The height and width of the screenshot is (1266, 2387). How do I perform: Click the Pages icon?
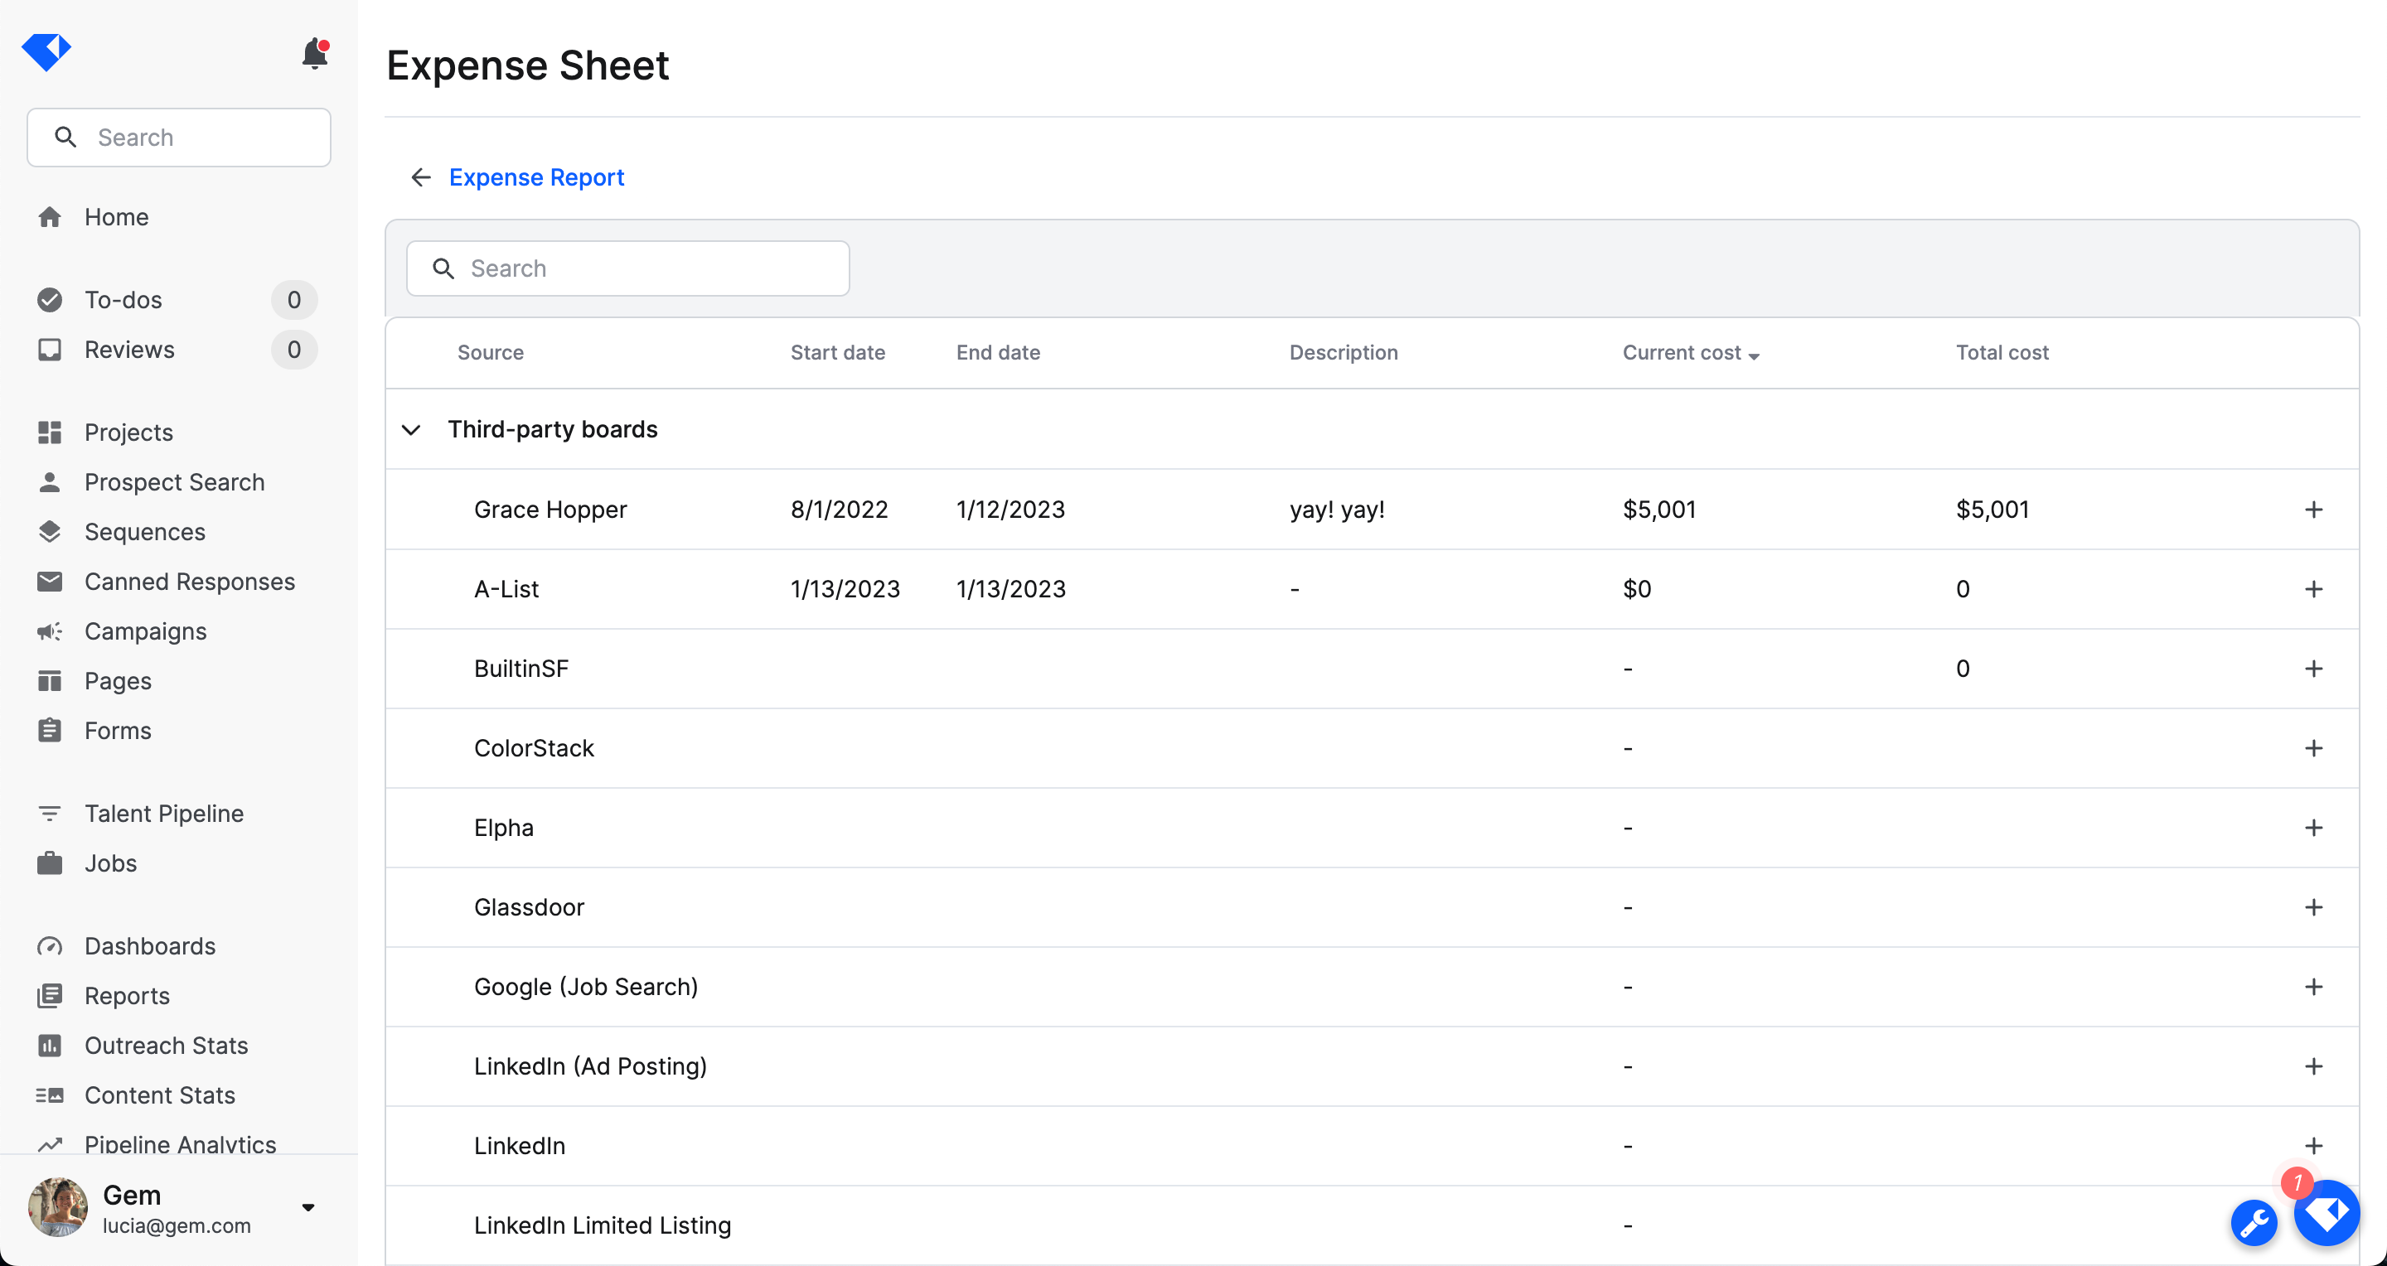50,681
